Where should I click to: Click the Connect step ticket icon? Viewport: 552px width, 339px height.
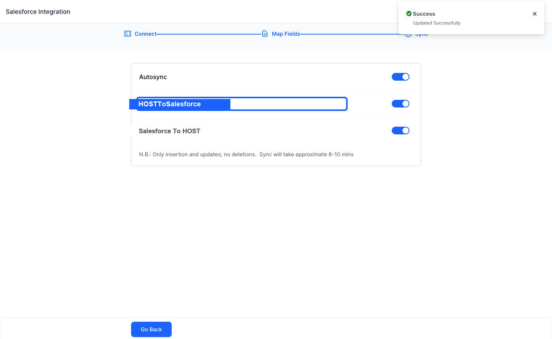point(128,34)
